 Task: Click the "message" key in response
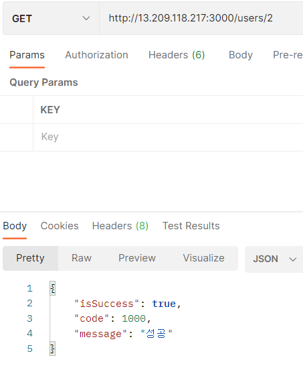pos(101,334)
